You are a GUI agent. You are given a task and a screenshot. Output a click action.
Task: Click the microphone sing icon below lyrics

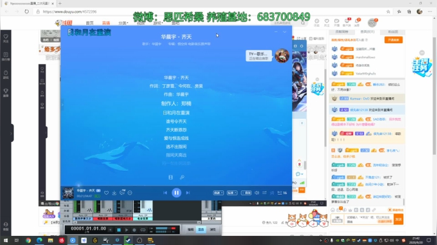182,177
